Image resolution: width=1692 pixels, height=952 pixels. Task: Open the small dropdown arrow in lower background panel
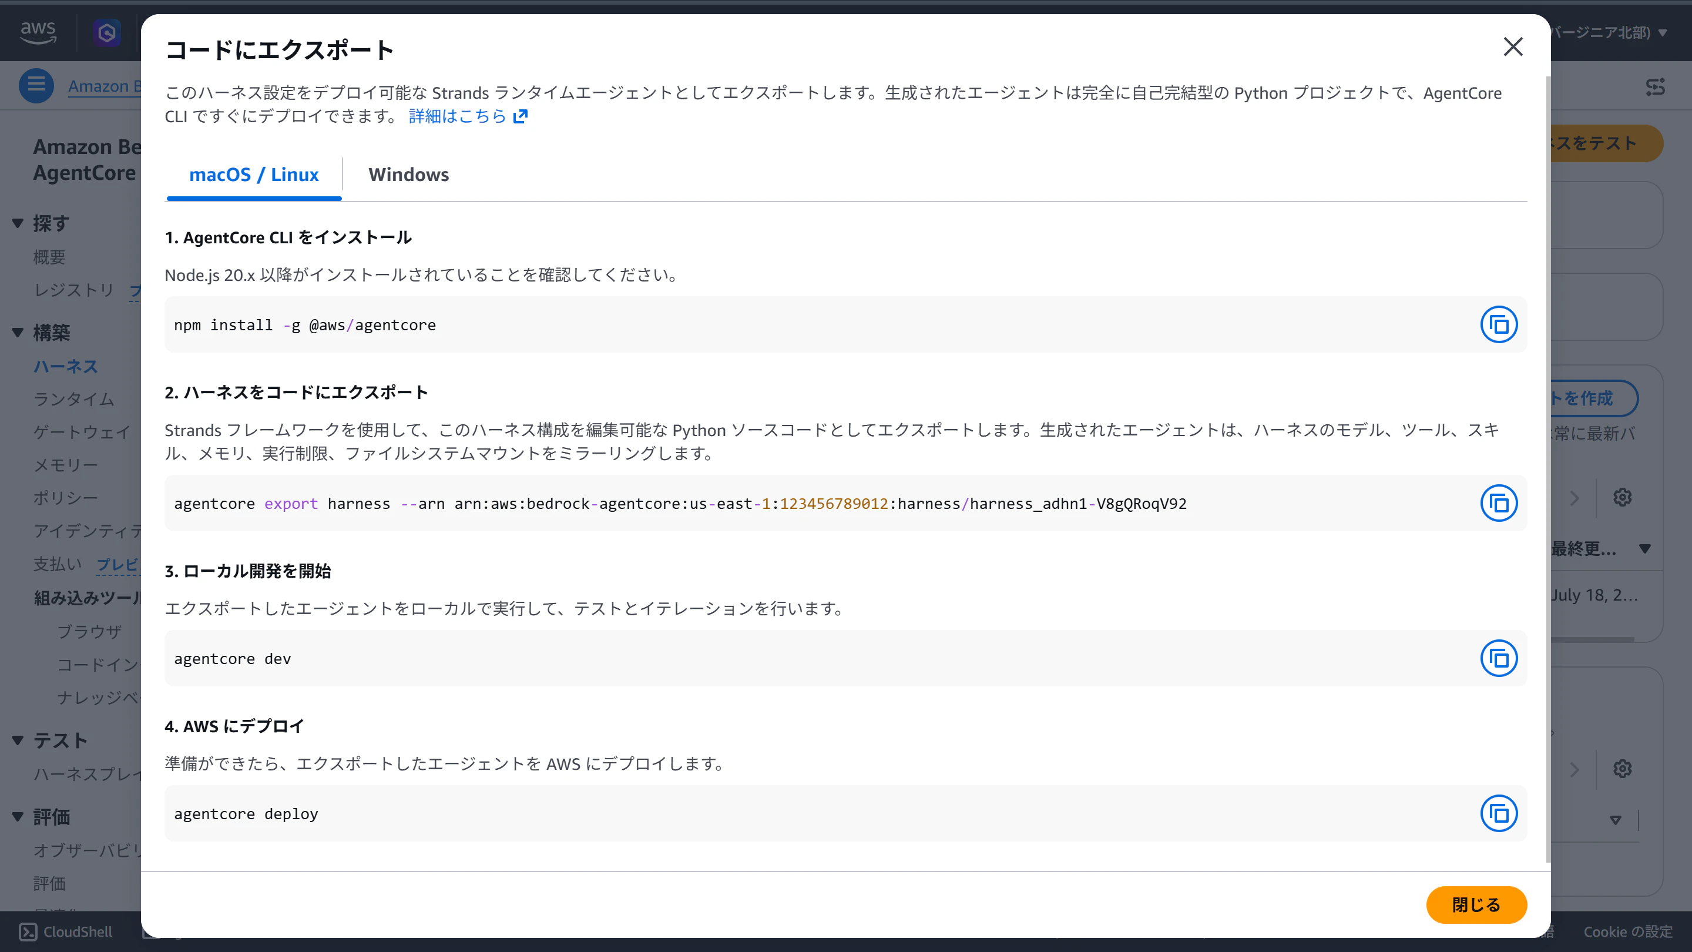[x=1615, y=819]
